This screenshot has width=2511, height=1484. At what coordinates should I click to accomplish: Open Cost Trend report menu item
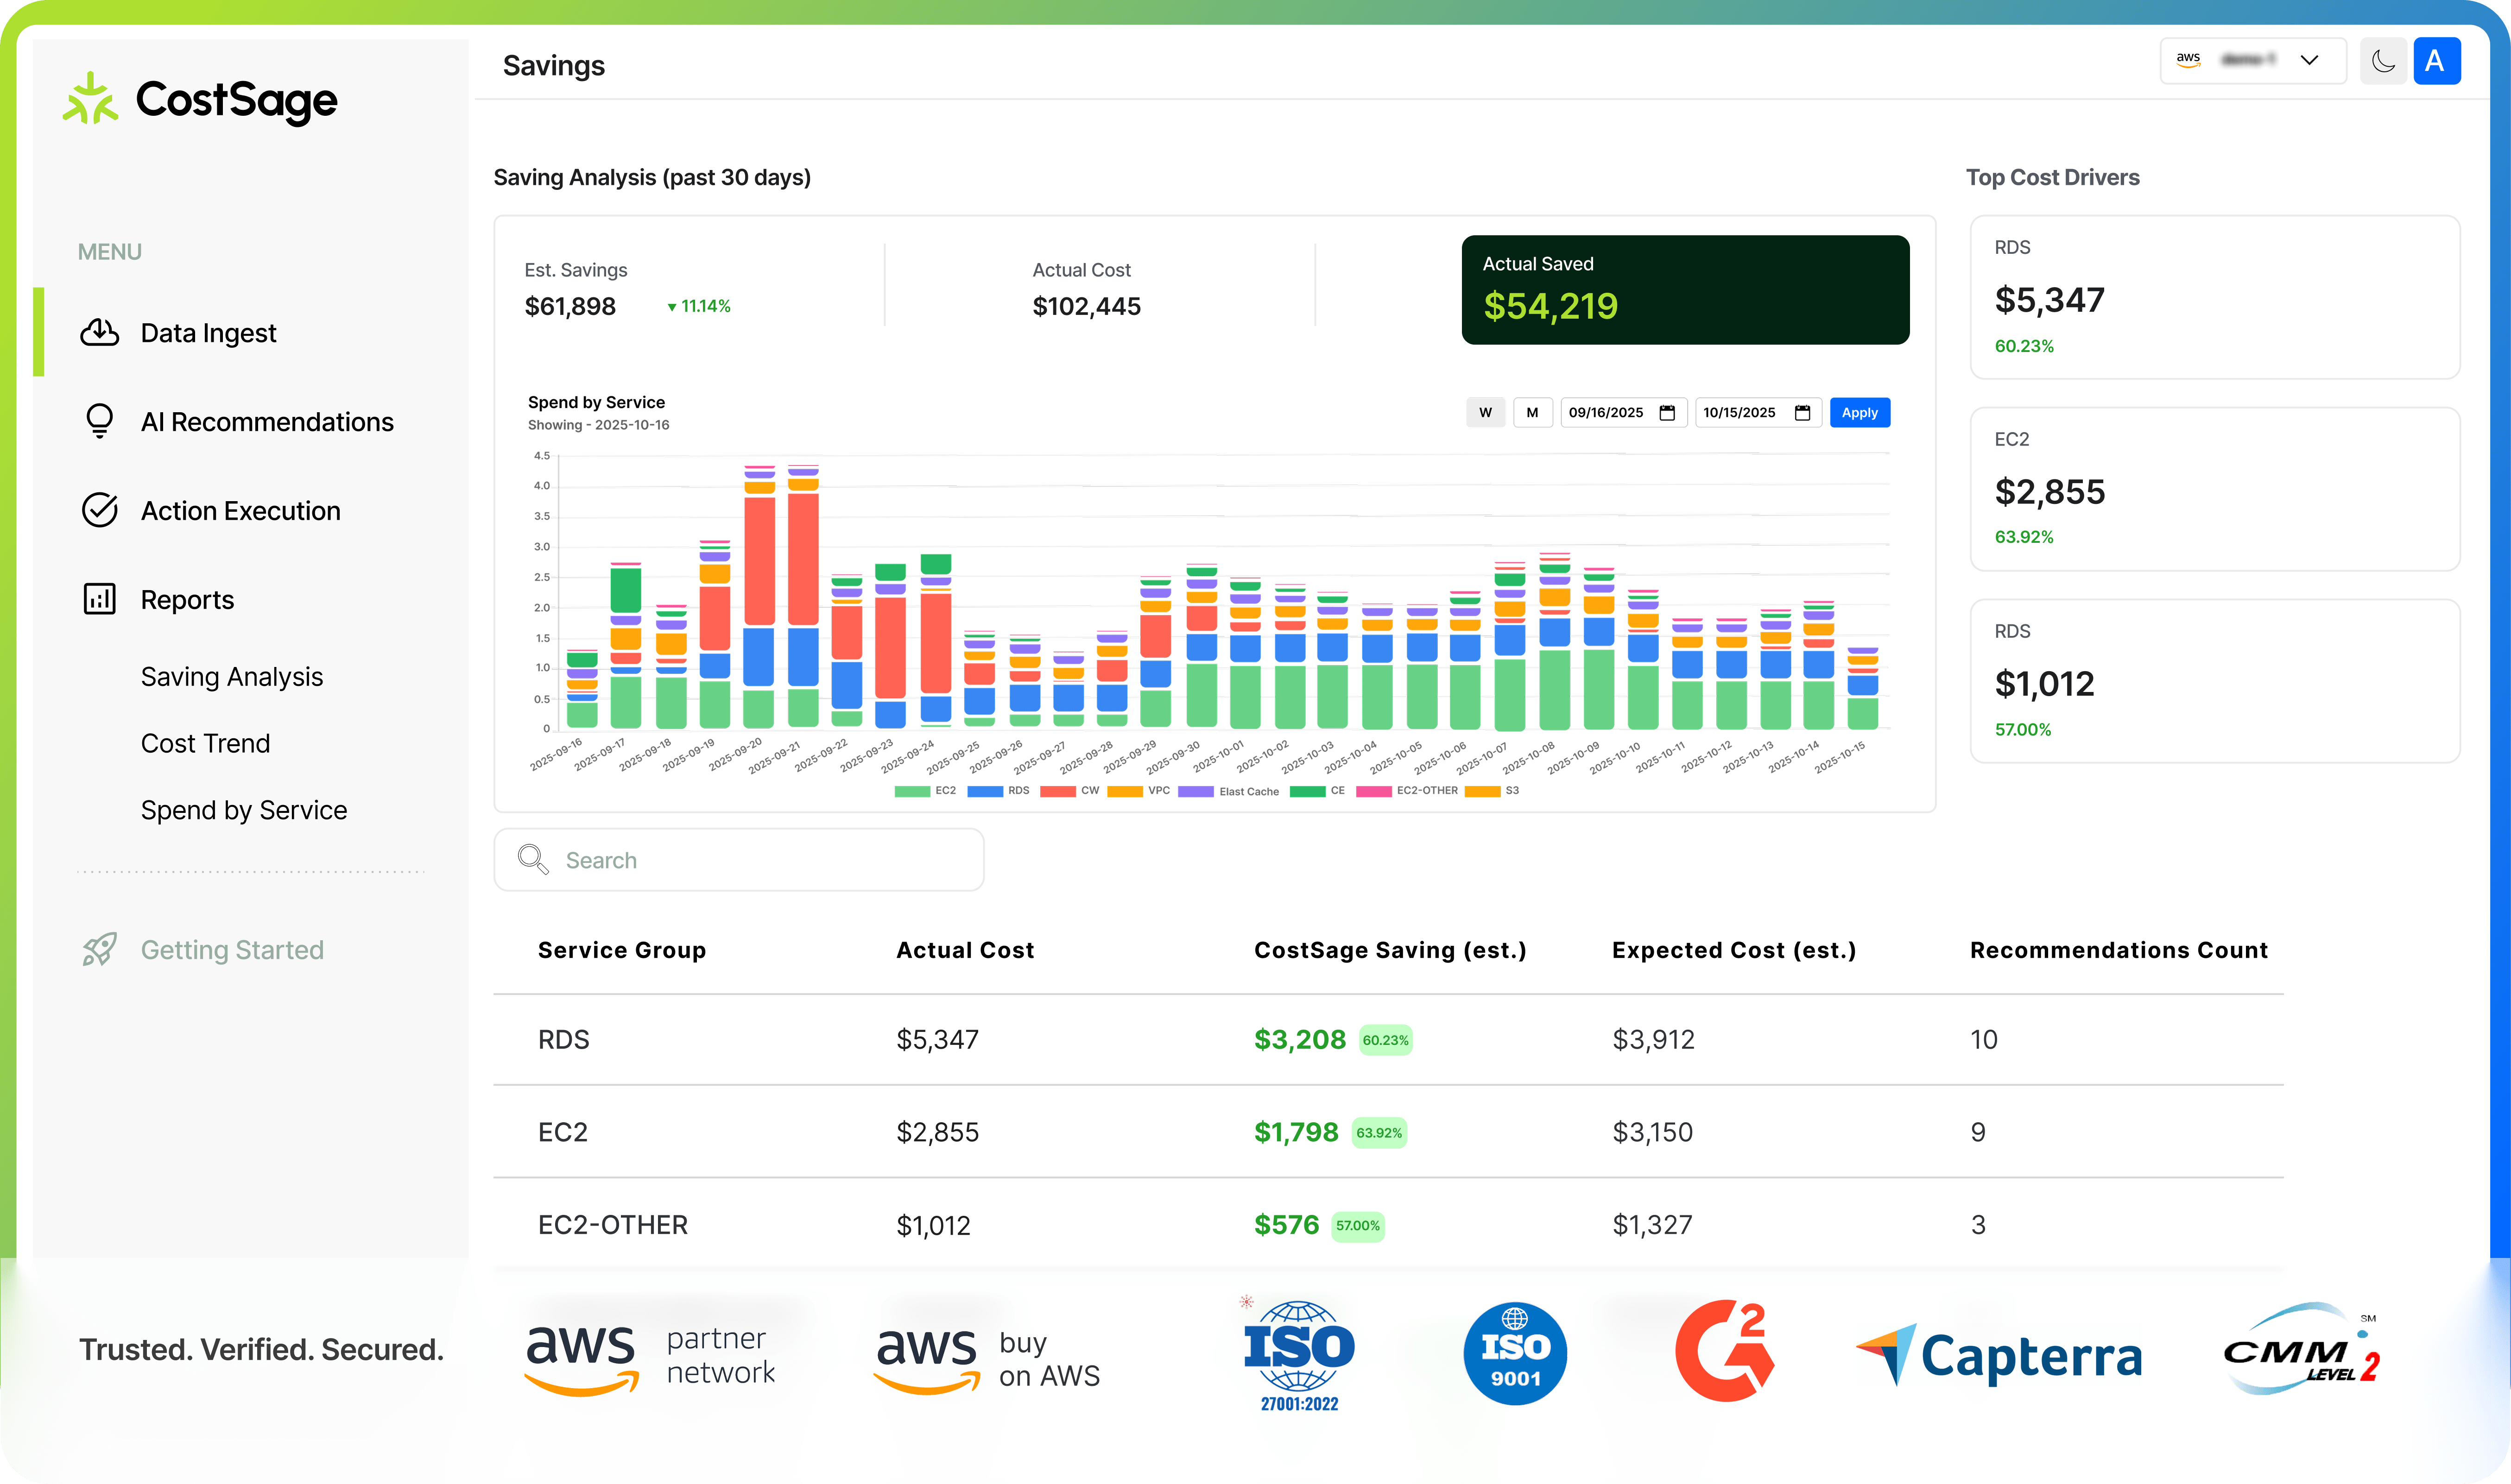[x=205, y=743]
